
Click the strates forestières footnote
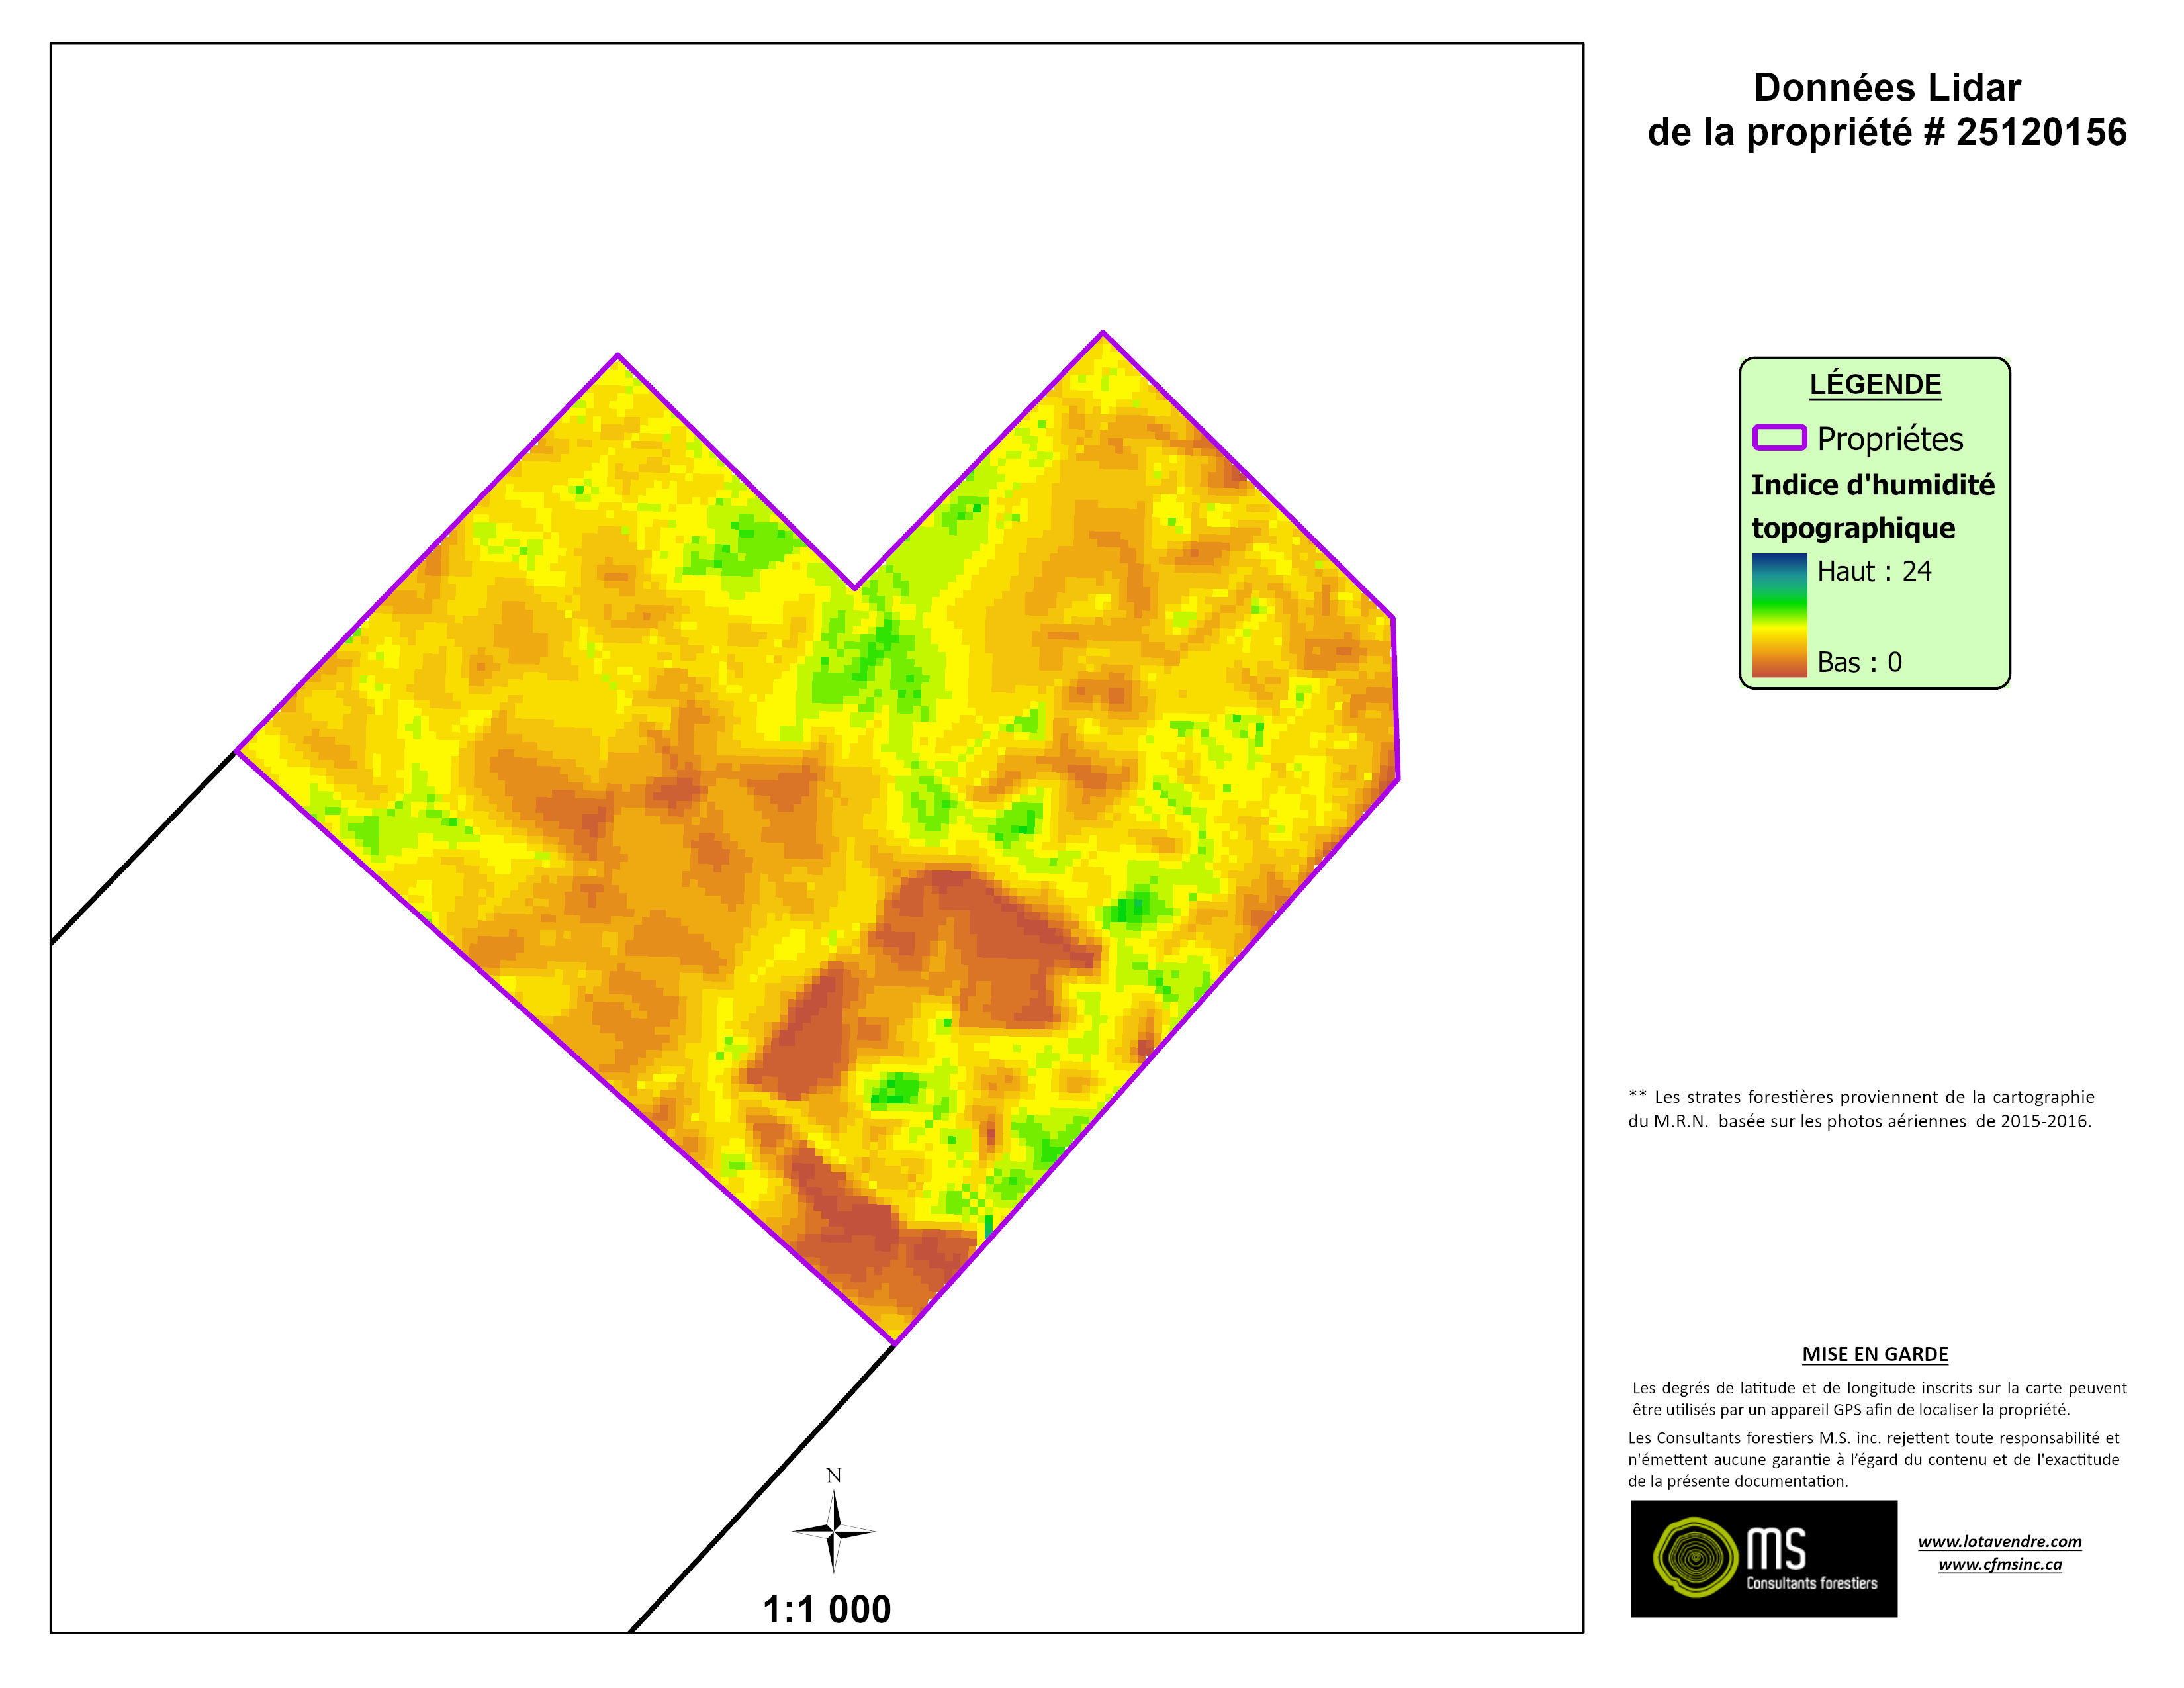(x=1861, y=1109)
